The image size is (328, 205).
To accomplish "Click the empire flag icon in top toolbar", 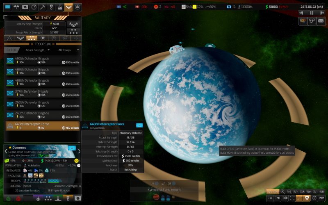I will click(7, 7).
